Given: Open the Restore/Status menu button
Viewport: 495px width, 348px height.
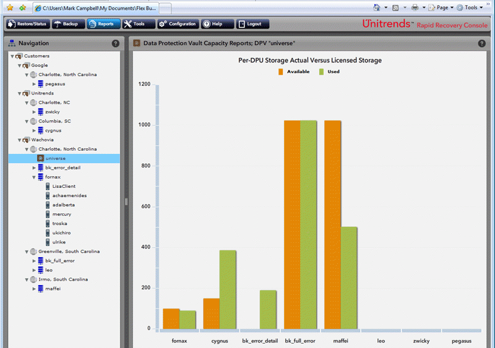Looking at the screenshot, I should (x=28, y=24).
